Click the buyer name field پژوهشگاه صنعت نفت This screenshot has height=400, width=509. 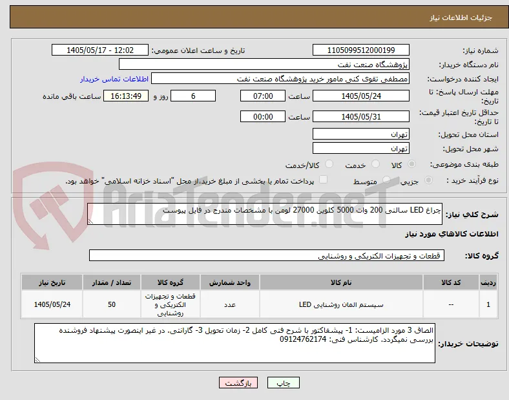point(264,64)
